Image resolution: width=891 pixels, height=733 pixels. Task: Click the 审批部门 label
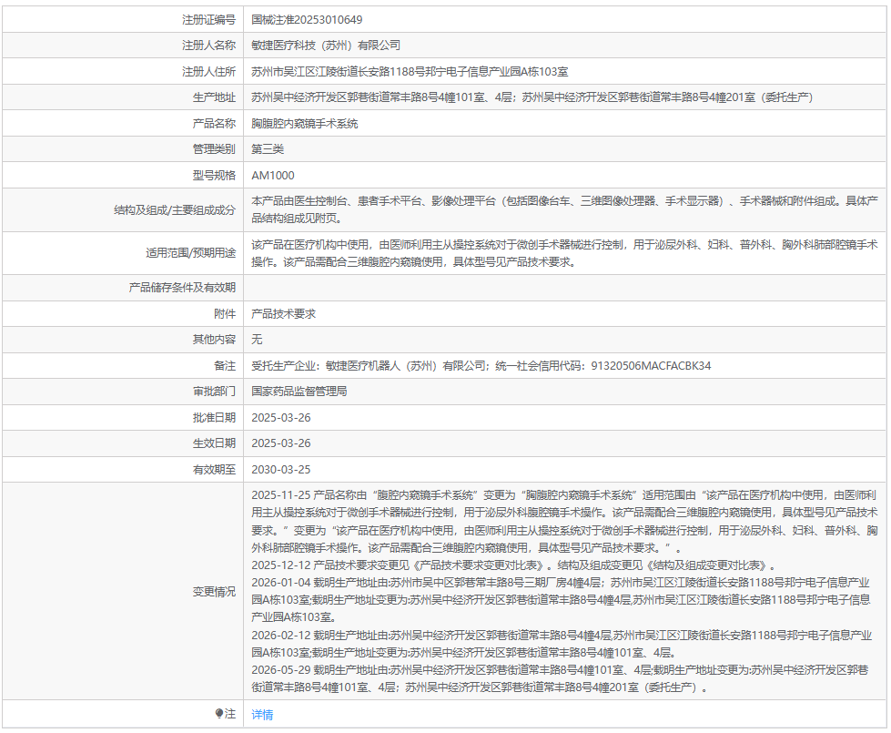click(214, 392)
